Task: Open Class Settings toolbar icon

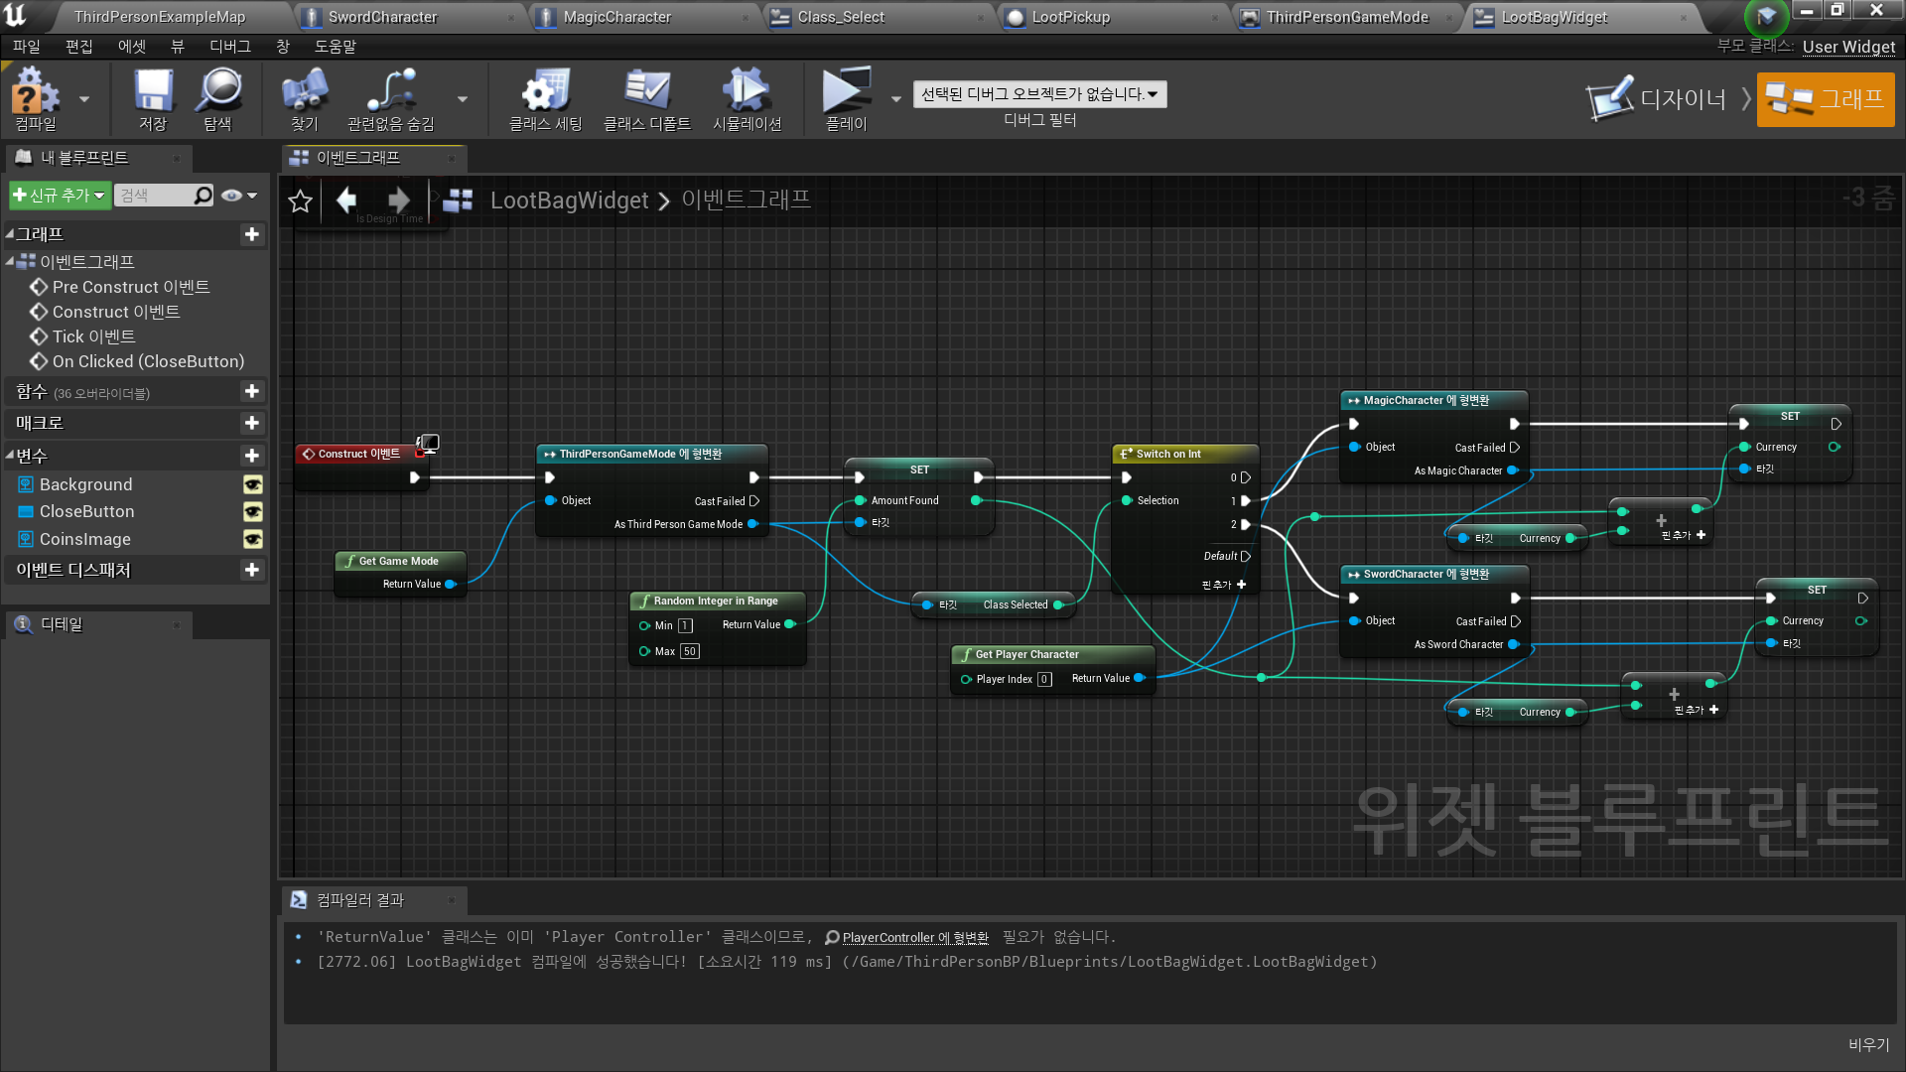Action: coord(545,91)
